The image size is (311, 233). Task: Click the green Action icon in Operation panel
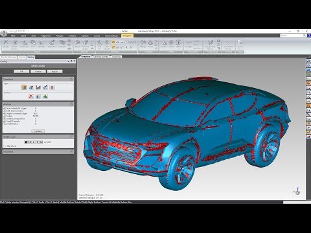pyautogui.click(x=45, y=96)
